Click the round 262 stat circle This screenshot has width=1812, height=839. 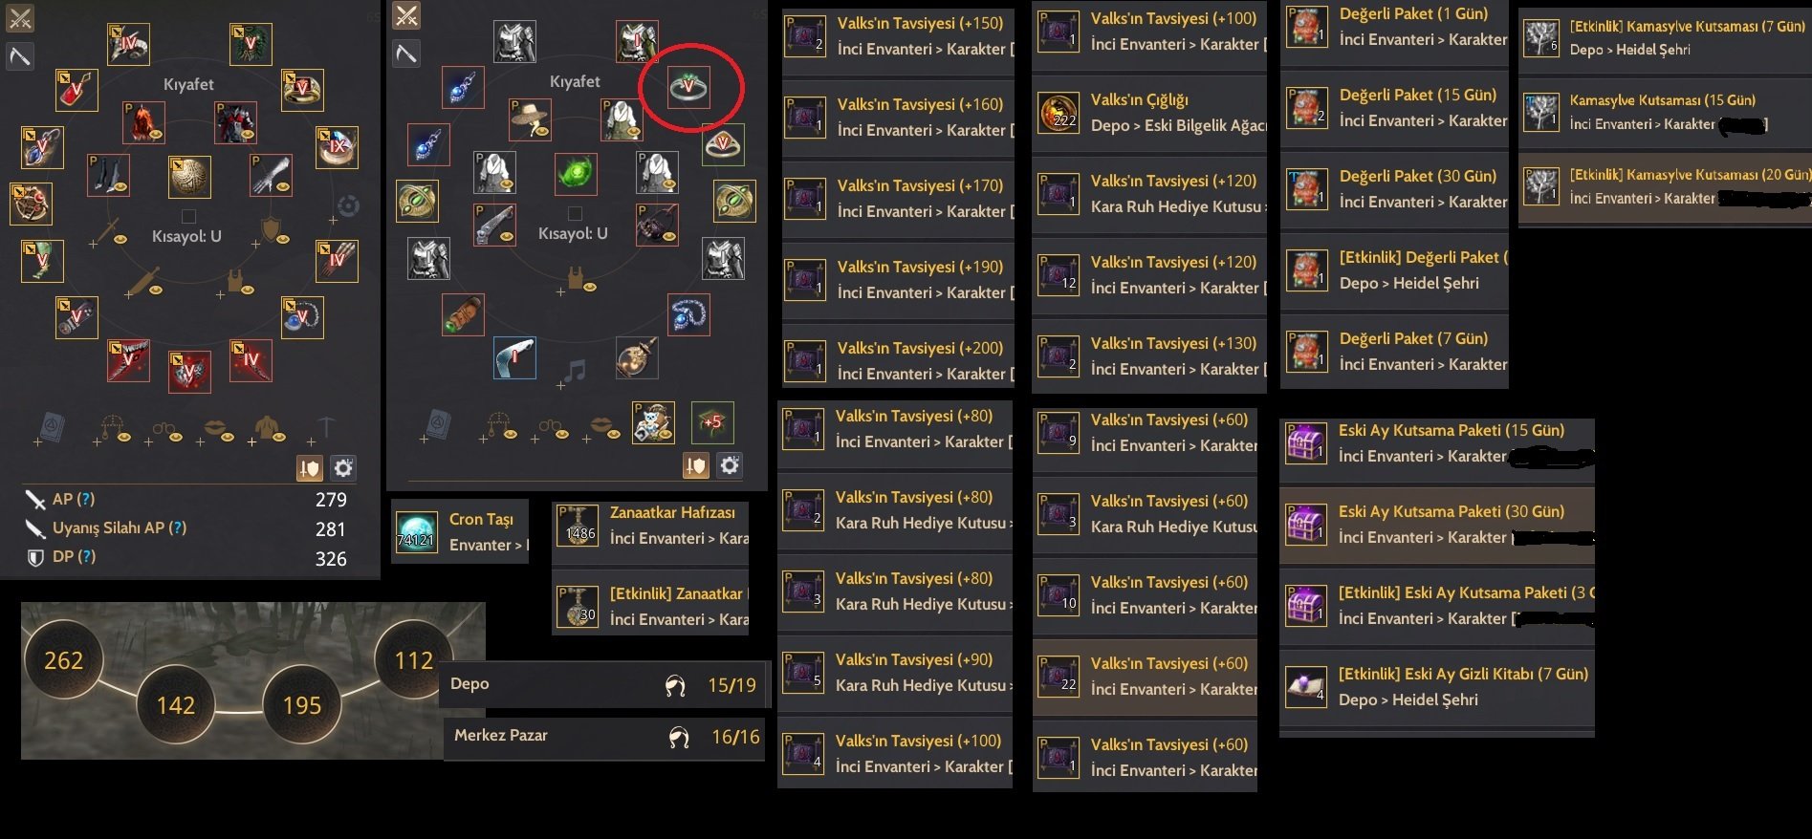(63, 660)
